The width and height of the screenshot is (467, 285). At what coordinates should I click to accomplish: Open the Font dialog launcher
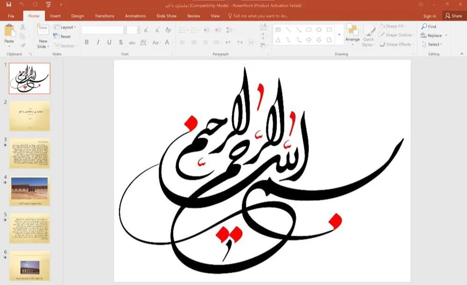172,54
